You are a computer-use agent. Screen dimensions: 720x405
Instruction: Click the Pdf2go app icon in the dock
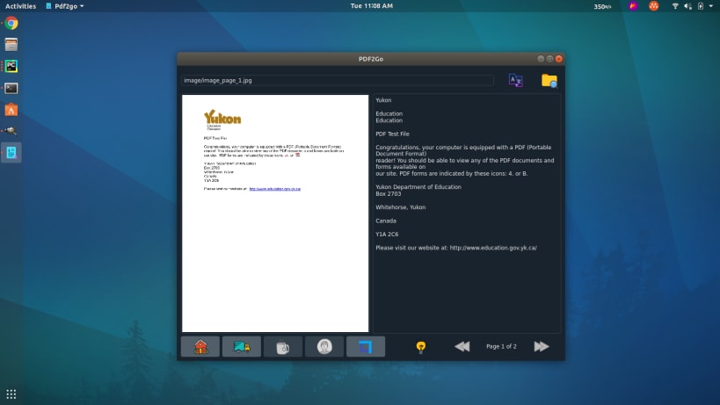11,153
